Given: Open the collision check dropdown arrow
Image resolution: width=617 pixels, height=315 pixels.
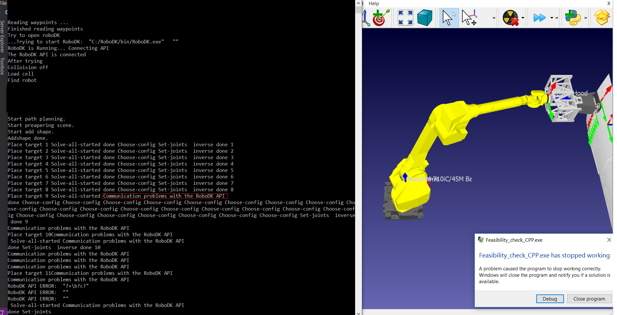Looking at the screenshot, I should [x=523, y=18].
